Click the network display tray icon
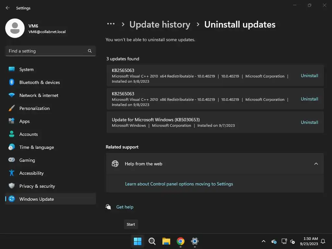This screenshot has width=332, height=249. pos(284,241)
